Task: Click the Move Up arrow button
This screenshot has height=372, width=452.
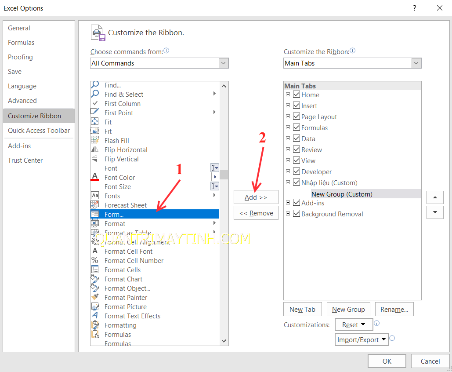Action: coord(435,197)
